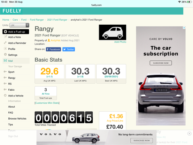The image size is (193, 145).
Task: Click the car placeholder photo
Action: point(113,32)
